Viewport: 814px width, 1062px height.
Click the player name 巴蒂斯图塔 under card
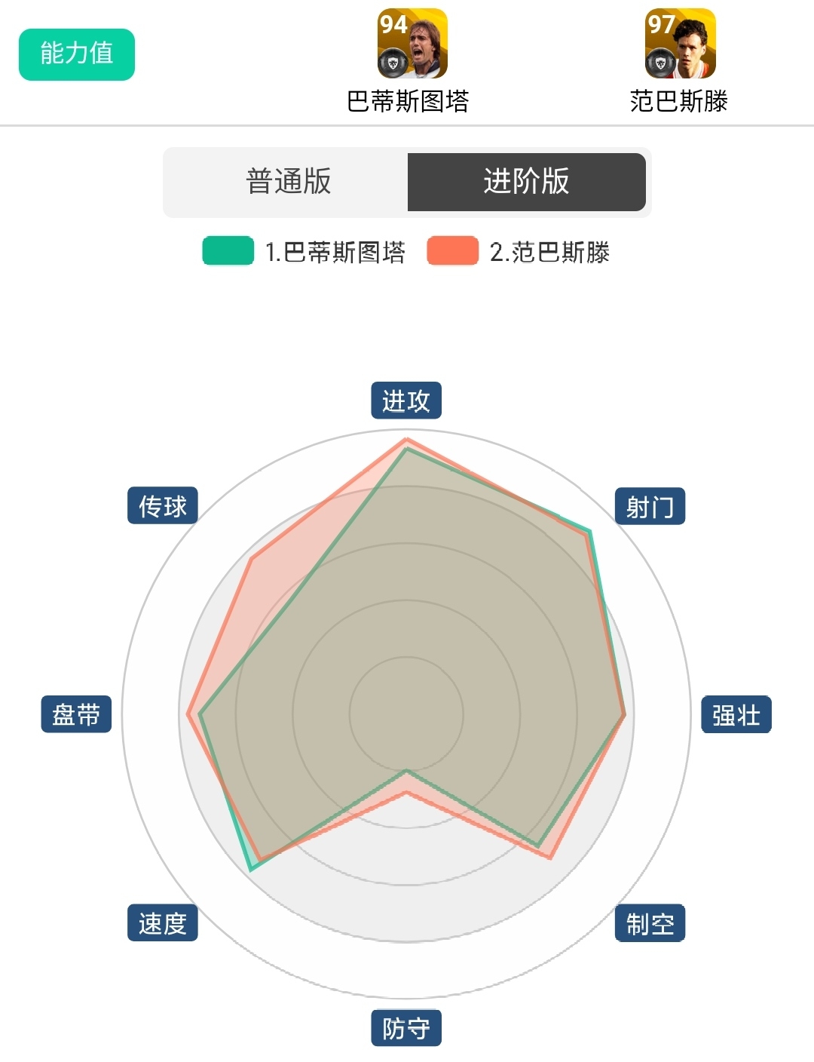pos(408,101)
